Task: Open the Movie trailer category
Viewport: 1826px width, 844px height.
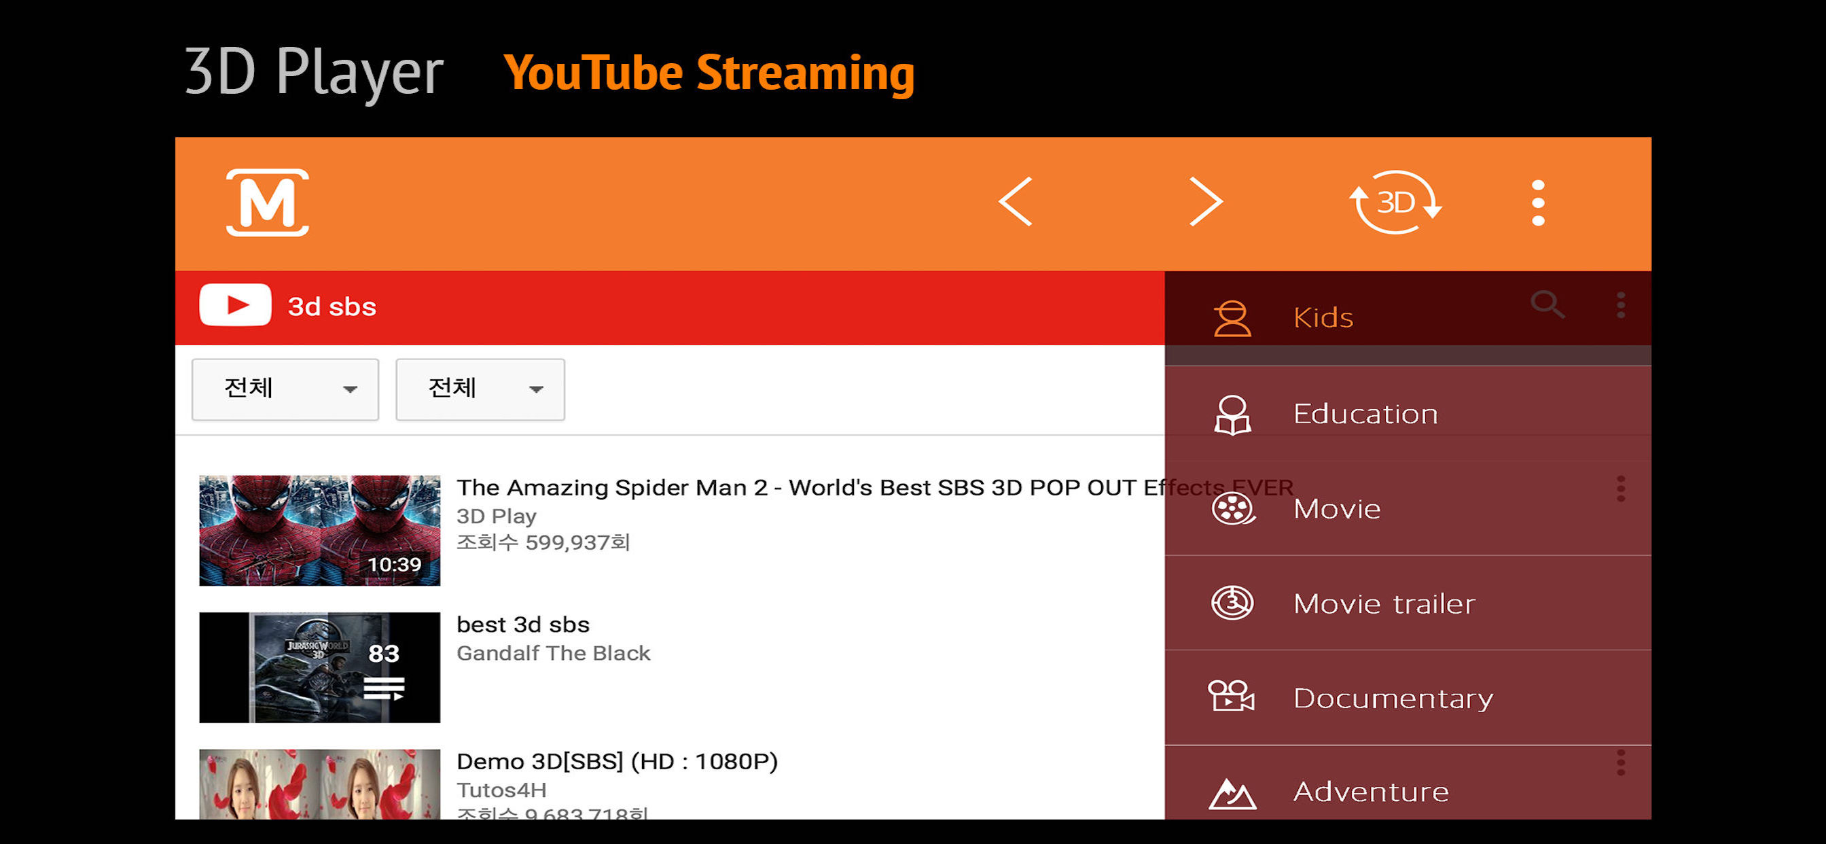Action: pos(1408,603)
